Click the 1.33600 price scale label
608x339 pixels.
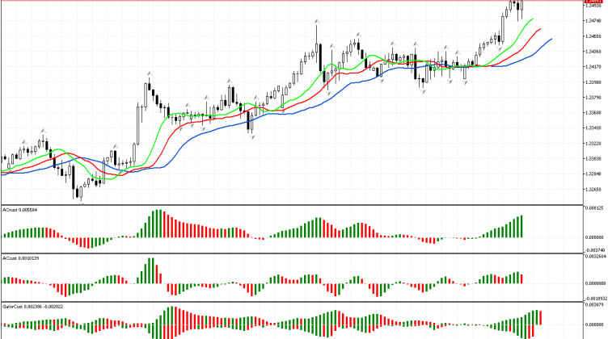(x=593, y=112)
